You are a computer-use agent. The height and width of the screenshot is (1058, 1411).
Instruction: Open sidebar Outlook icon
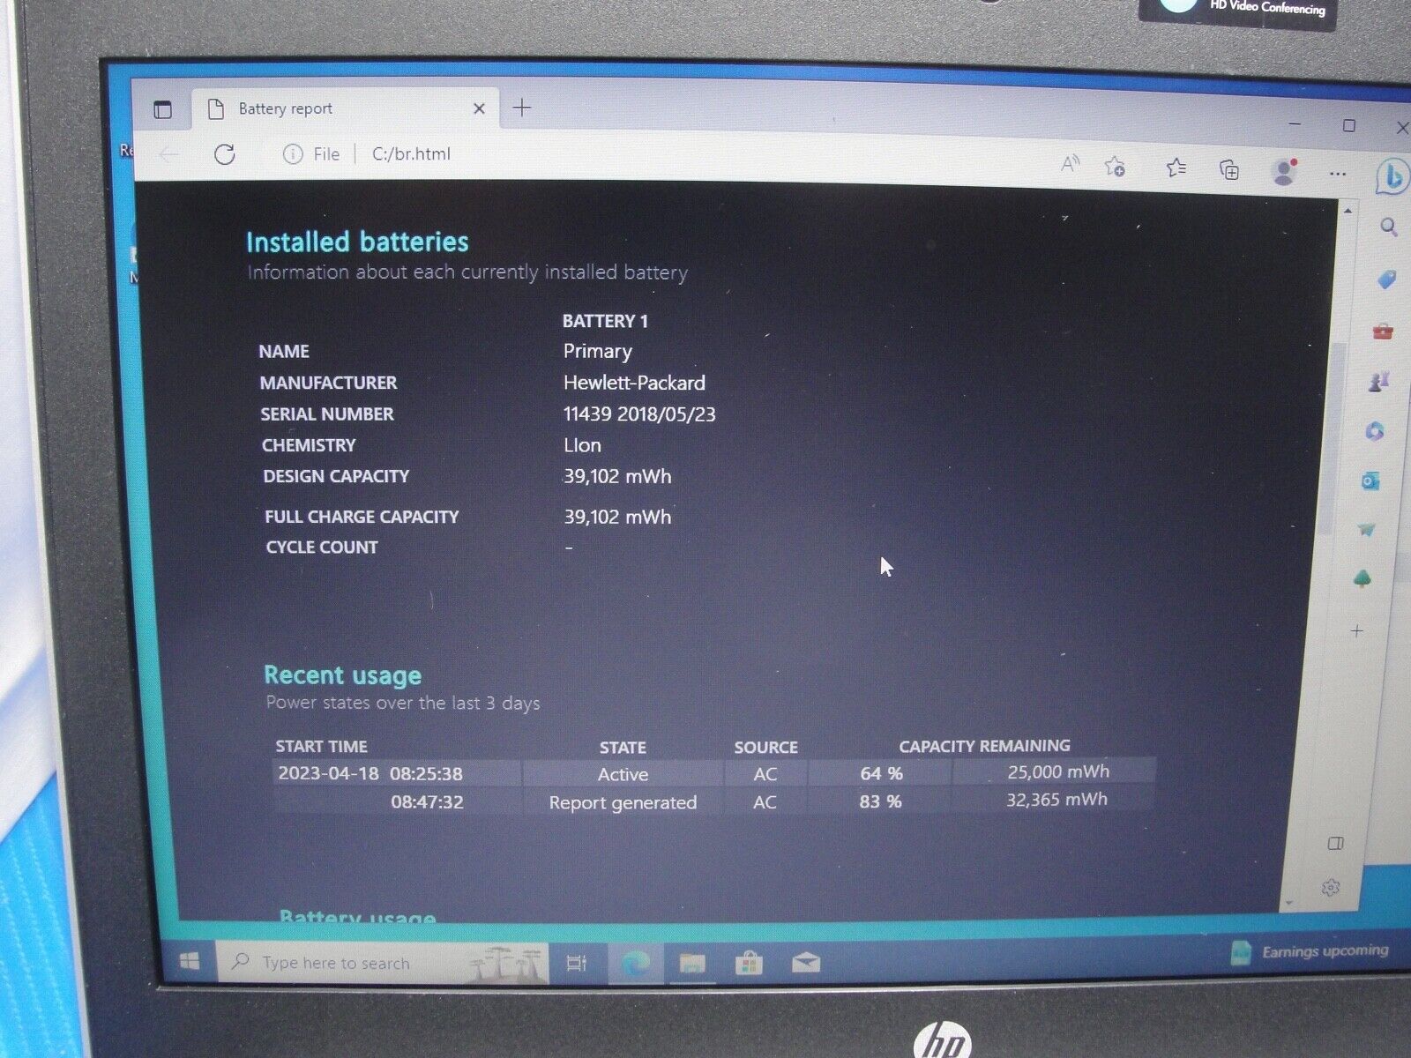(x=1370, y=481)
